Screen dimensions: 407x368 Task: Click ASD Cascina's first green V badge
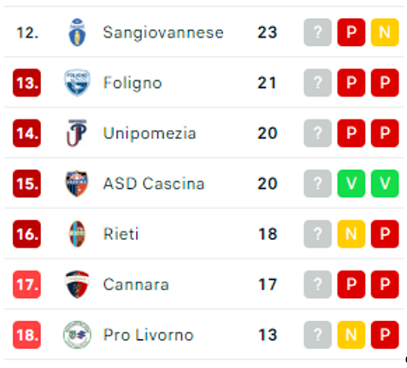point(351,184)
